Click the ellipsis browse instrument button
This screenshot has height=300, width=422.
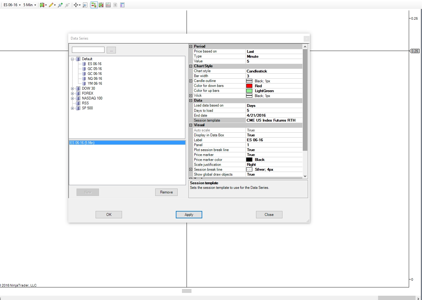tap(111, 50)
